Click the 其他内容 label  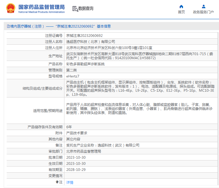[x=55, y=139]
